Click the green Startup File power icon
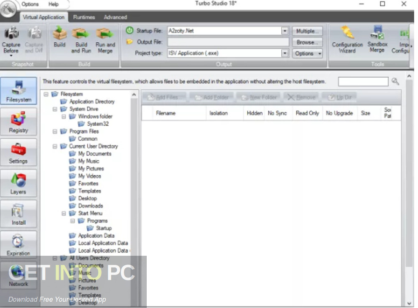The width and height of the screenshot is (418, 308). point(130,31)
